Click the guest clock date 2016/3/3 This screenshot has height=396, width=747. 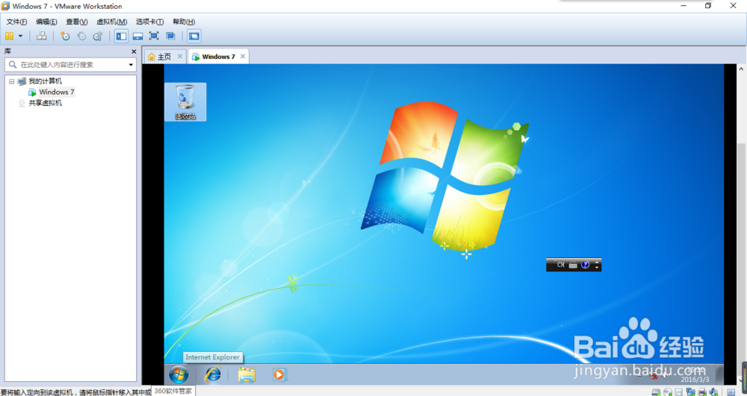695,380
